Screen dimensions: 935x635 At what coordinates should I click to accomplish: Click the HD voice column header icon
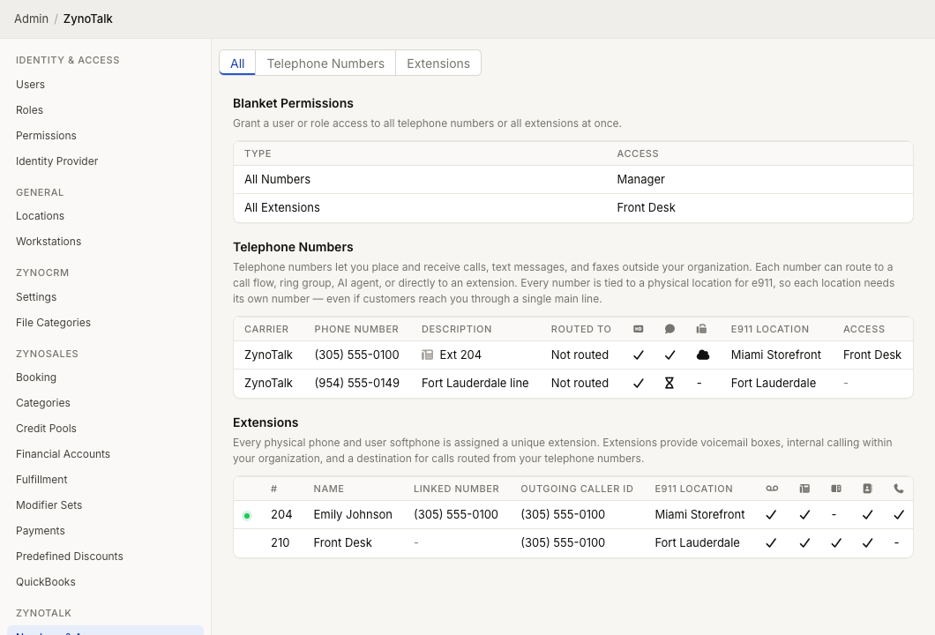[638, 329]
